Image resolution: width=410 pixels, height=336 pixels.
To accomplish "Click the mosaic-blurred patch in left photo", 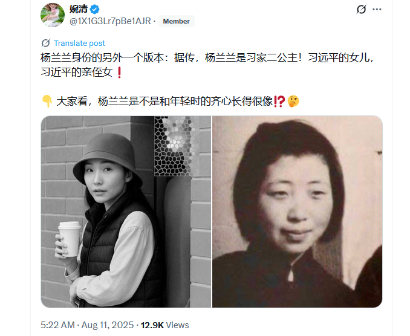I will tap(173, 146).
